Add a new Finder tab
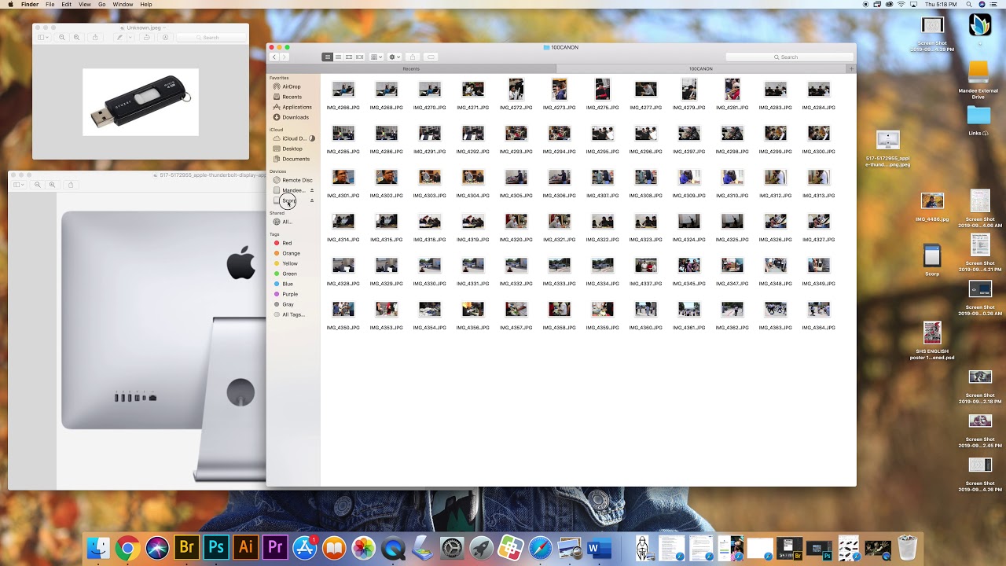This screenshot has width=1006, height=566. 851,69
